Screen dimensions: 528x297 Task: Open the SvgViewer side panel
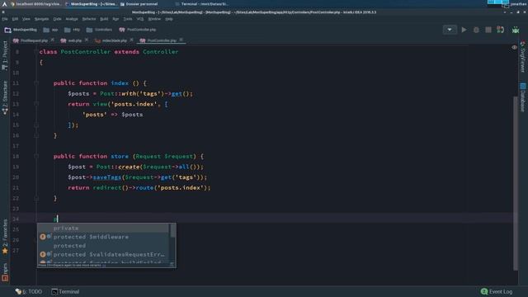522,57
